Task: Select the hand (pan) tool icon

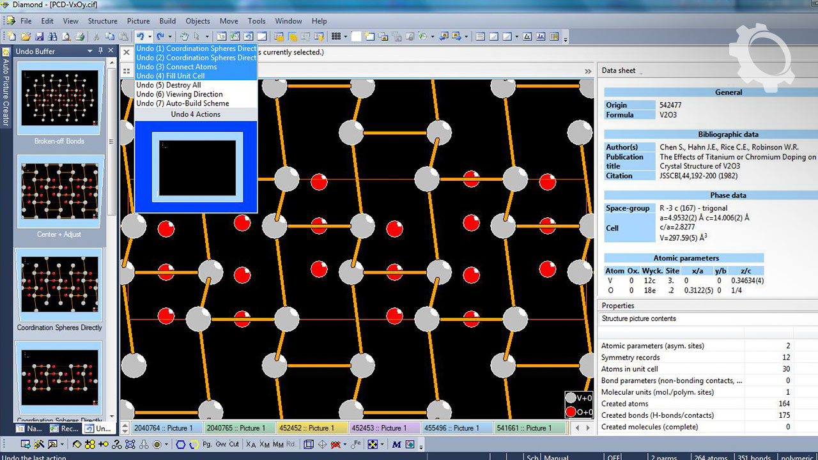Action: click(x=185, y=36)
